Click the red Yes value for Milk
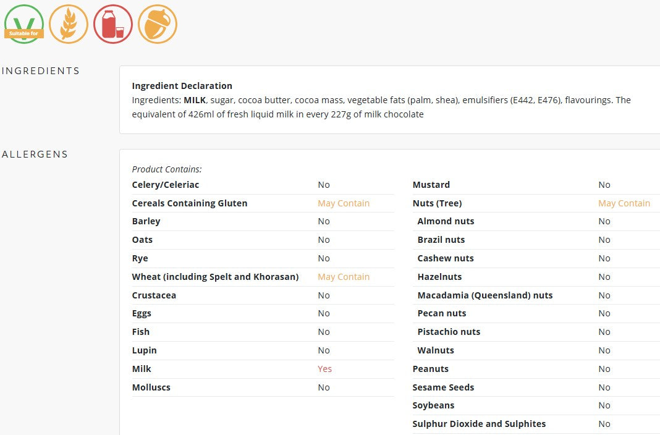 [324, 369]
